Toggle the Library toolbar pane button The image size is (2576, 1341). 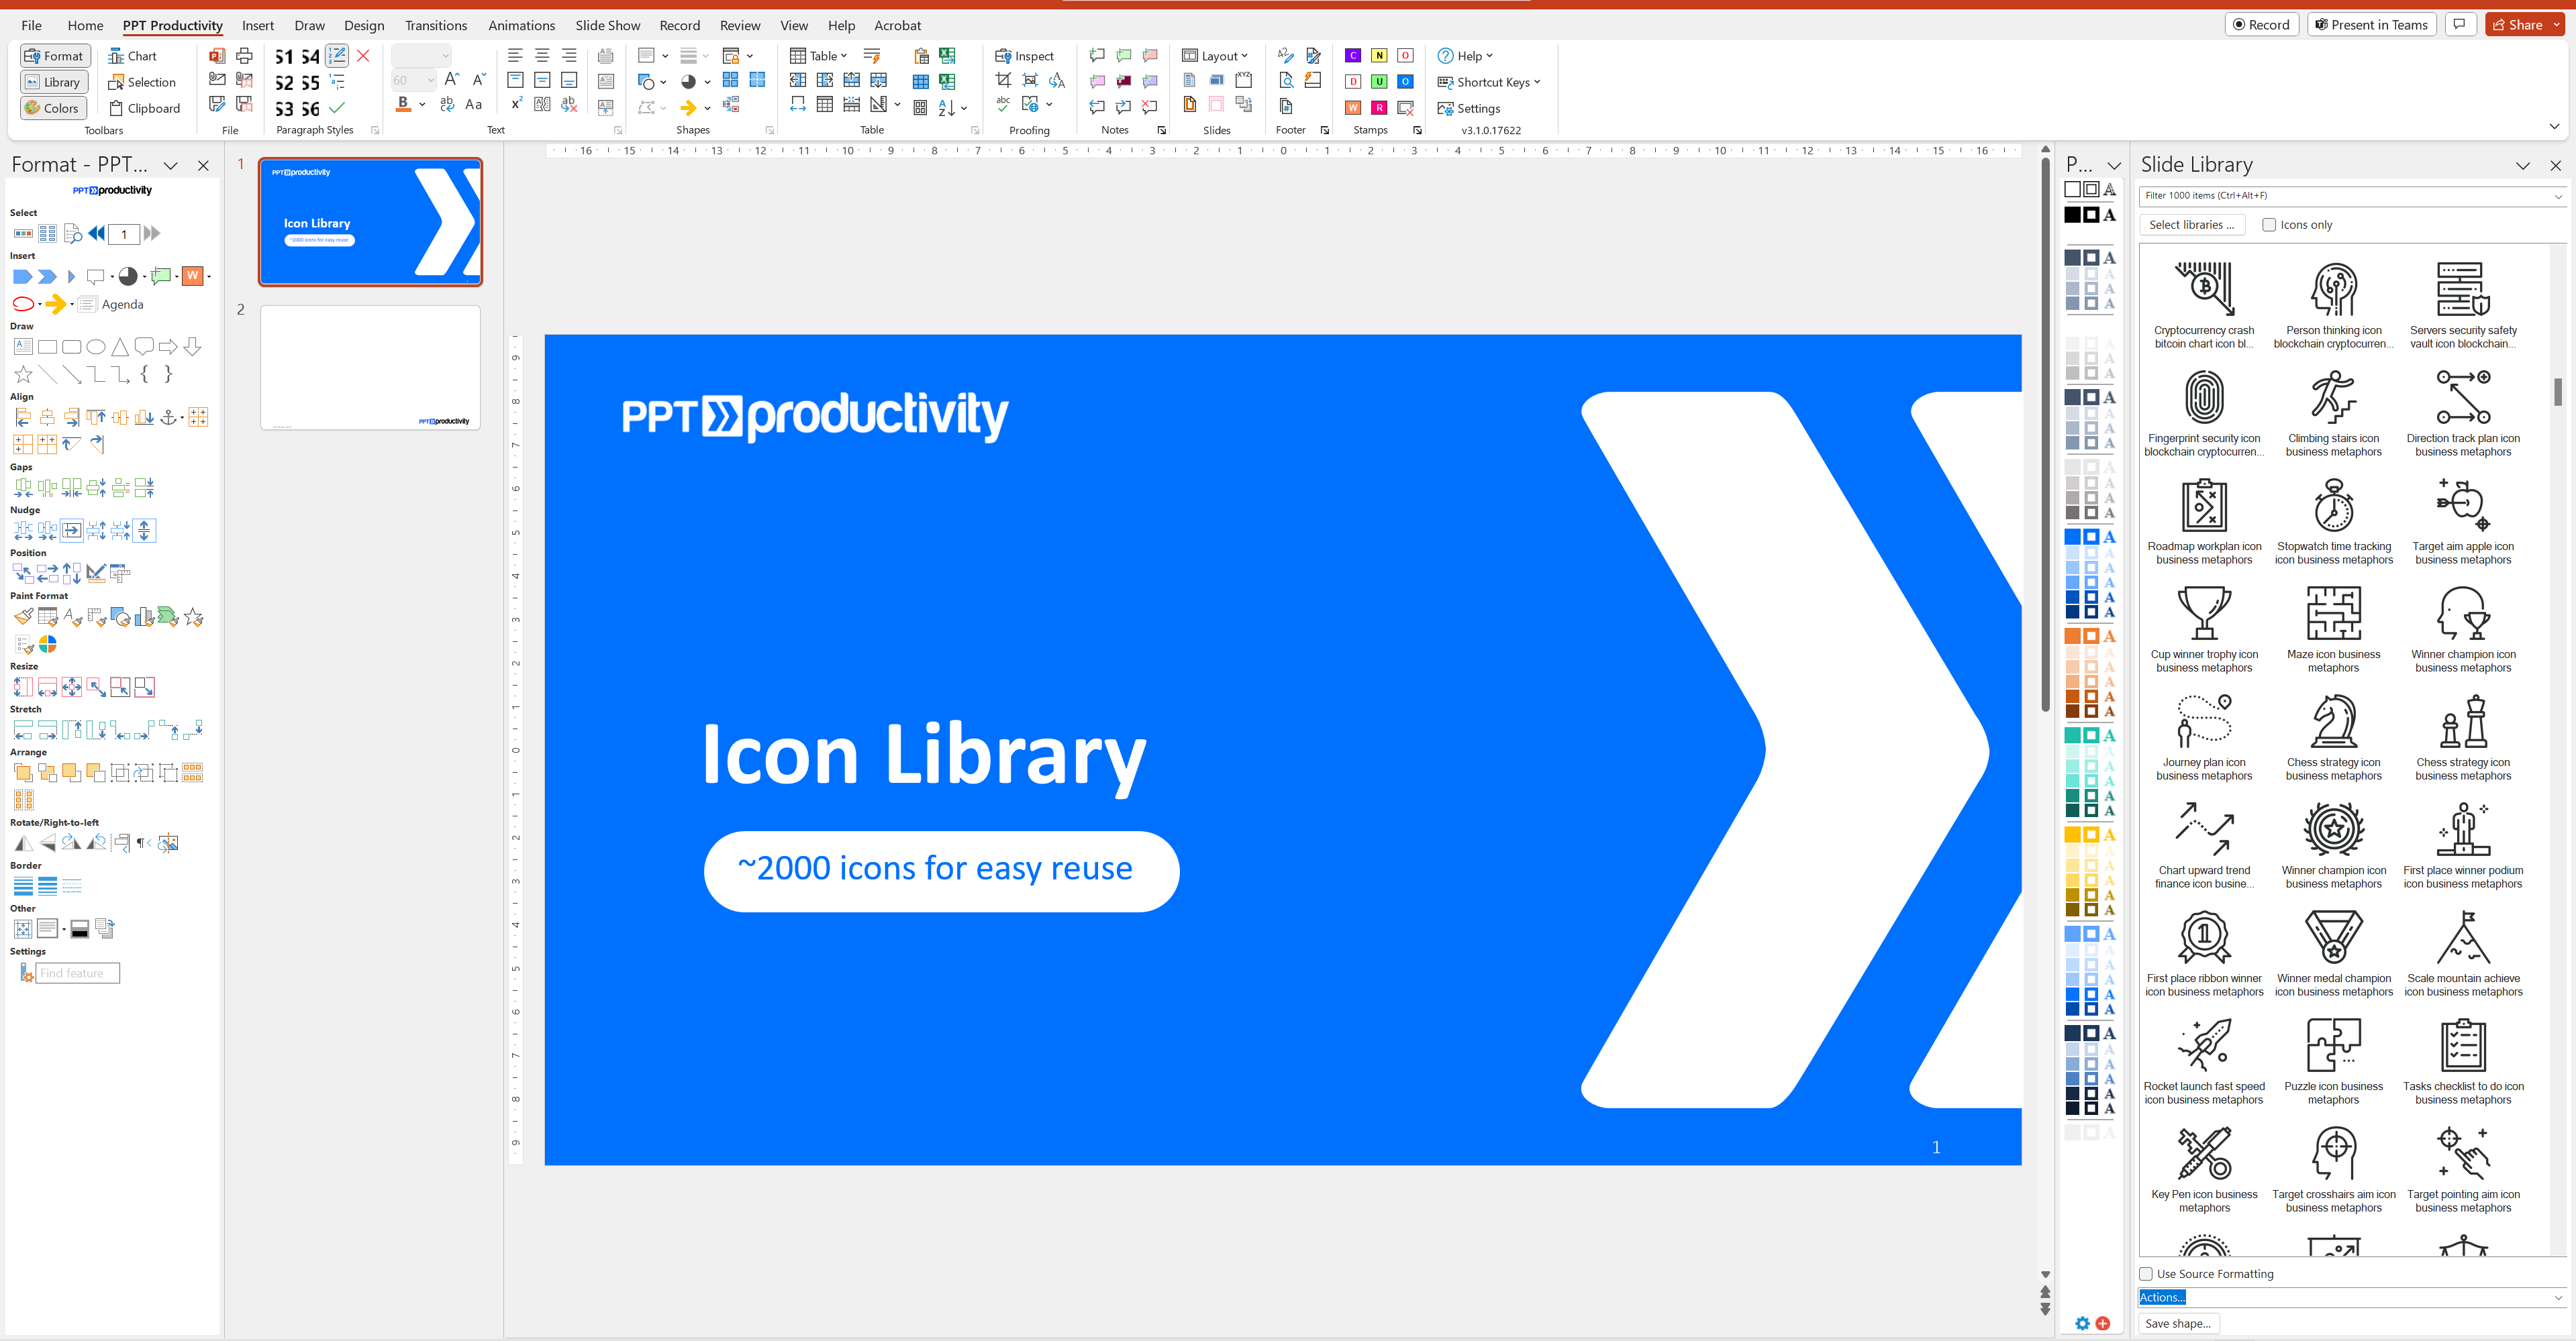54,82
